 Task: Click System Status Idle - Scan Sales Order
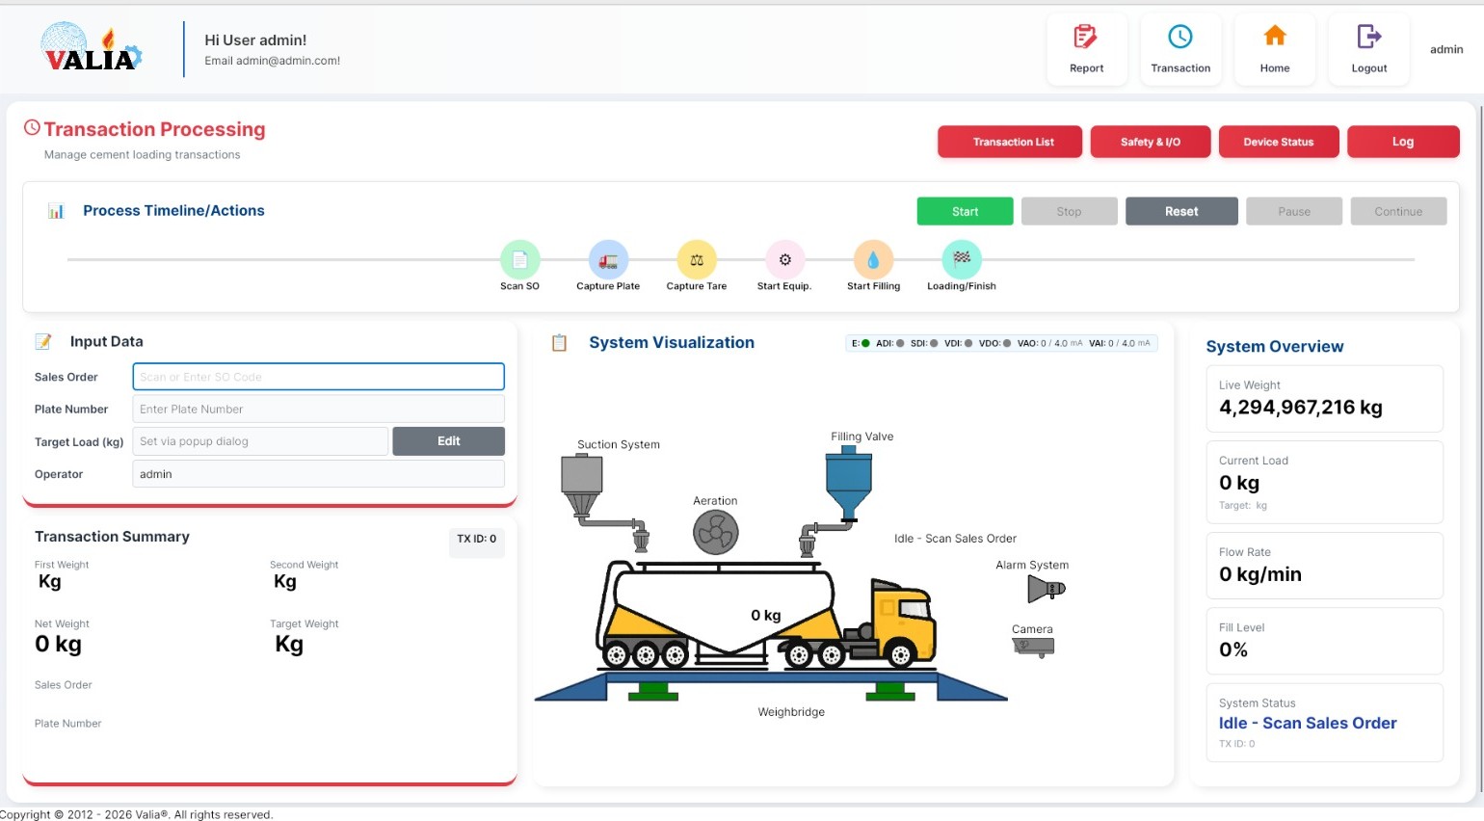pyautogui.click(x=1307, y=723)
